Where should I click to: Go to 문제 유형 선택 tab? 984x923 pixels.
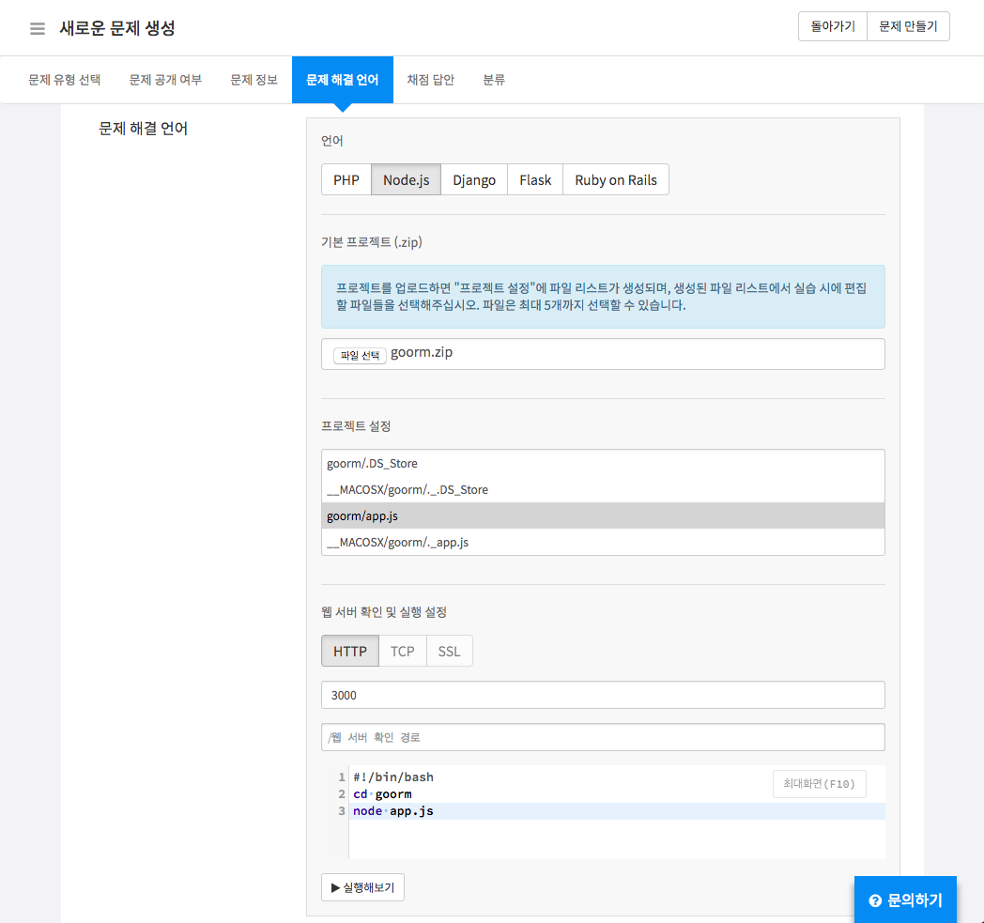coord(64,80)
